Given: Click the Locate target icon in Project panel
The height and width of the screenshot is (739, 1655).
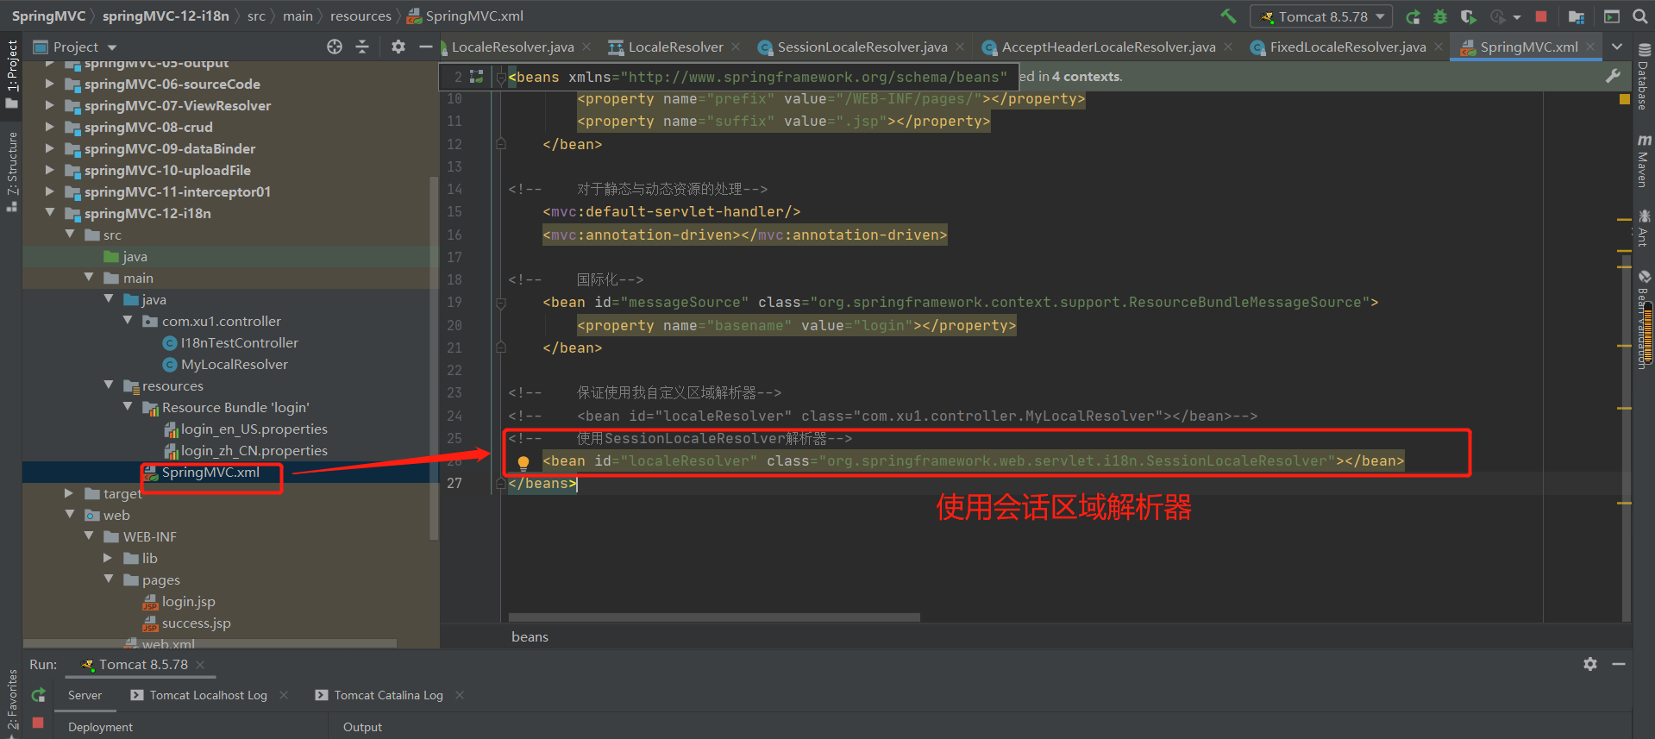Looking at the screenshot, I should pyautogui.click(x=335, y=47).
